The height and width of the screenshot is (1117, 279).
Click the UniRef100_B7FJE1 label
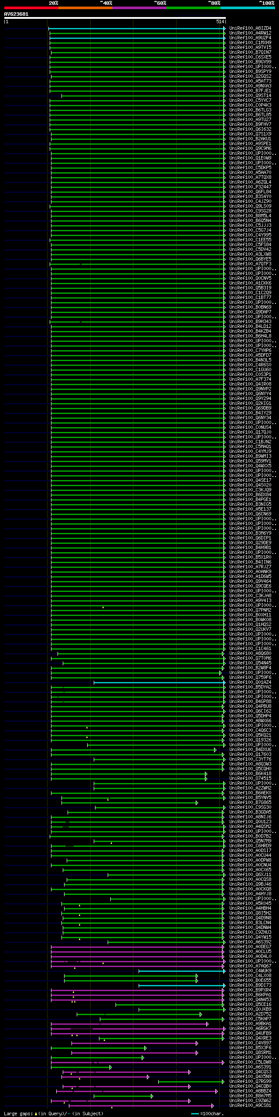250,91
